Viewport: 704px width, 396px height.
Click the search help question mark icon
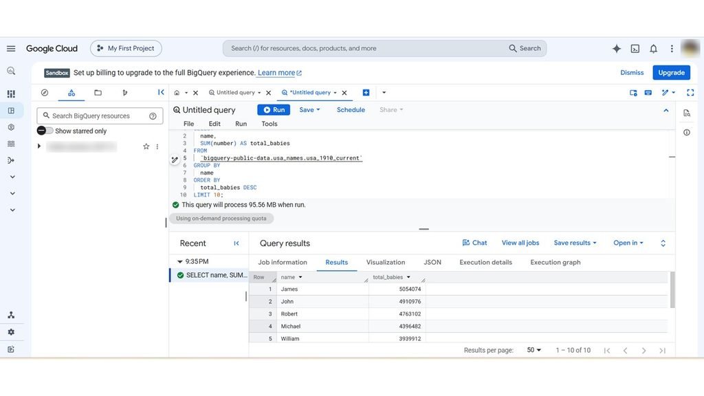click(x=153, y=115)
